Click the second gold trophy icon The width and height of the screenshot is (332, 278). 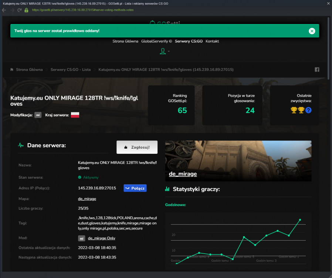point(301,110)
